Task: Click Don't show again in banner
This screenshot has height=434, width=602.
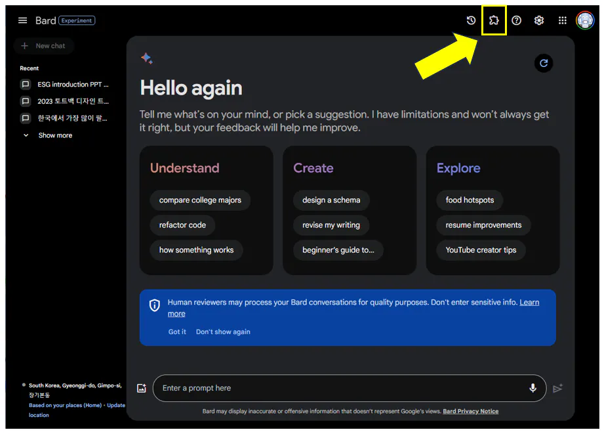Action: 223,332
